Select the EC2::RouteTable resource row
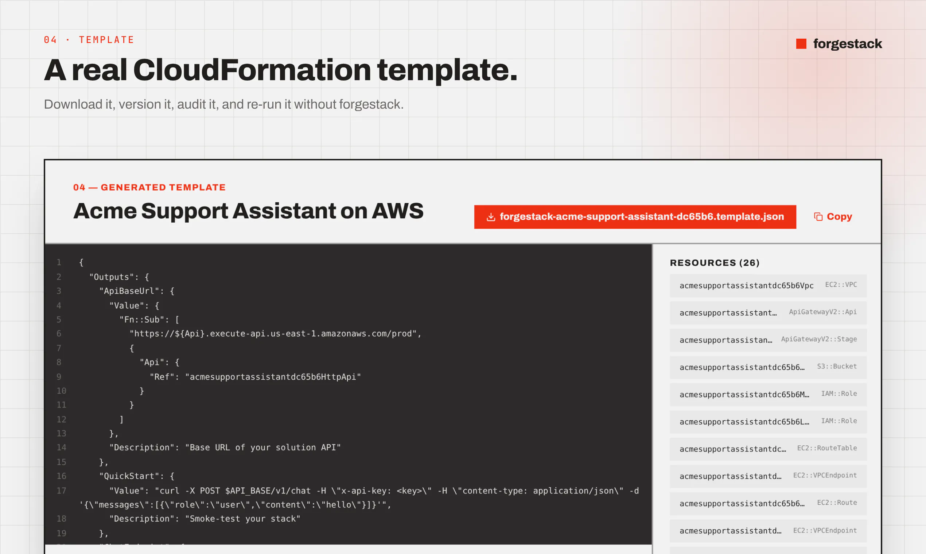The height and width of the screenshot is (554, 926). point(768,449)
